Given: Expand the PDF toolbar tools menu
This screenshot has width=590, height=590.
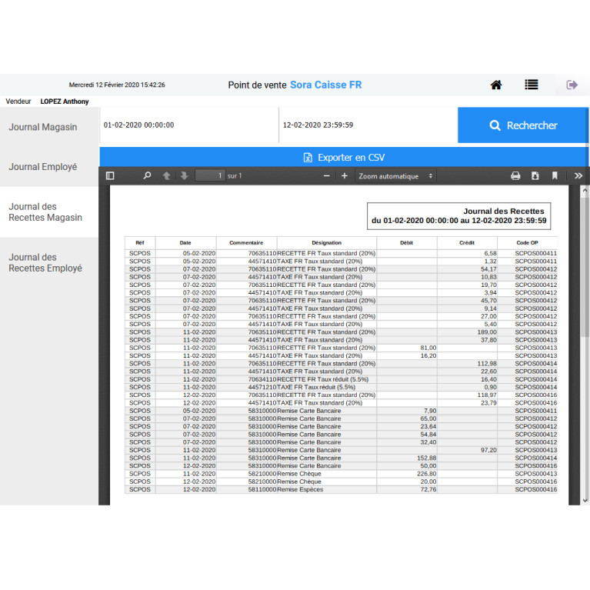Looking at the screenshot, I should 578,176.
